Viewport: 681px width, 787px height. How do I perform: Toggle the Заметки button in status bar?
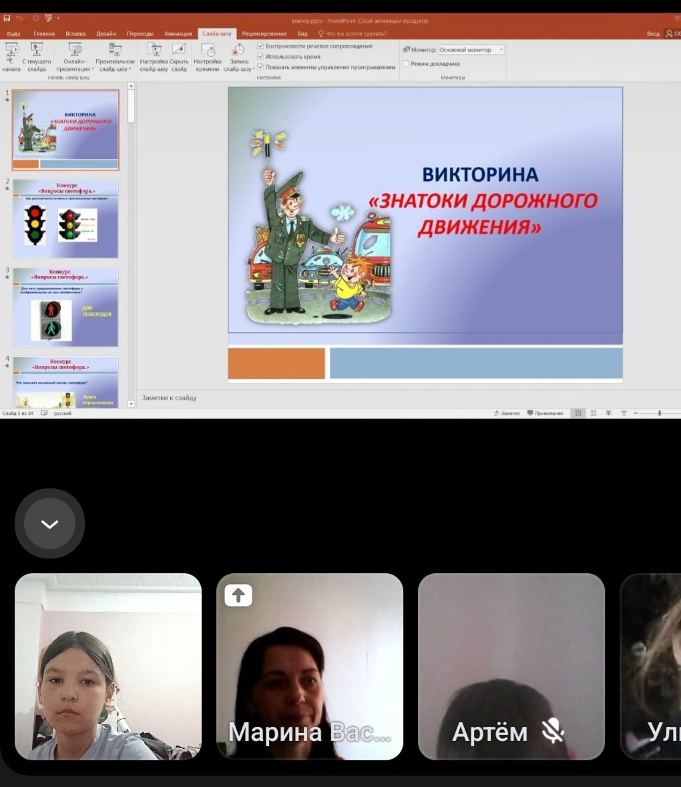507,413
